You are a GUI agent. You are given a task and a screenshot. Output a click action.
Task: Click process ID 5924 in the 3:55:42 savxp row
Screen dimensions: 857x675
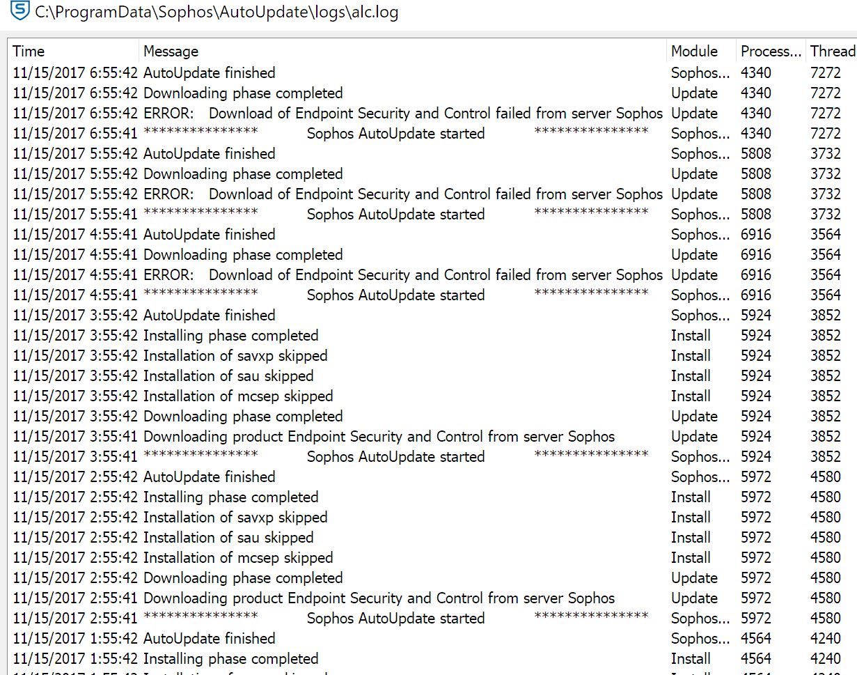(x=756, y=355)
